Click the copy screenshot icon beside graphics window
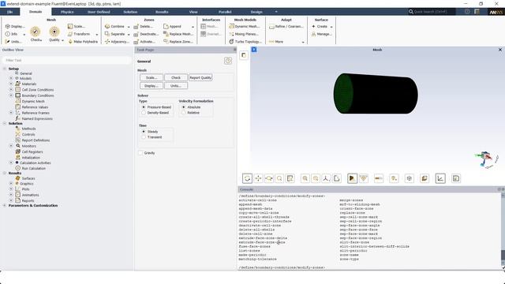This screenshot has height=284, width=505. (244, 55)
